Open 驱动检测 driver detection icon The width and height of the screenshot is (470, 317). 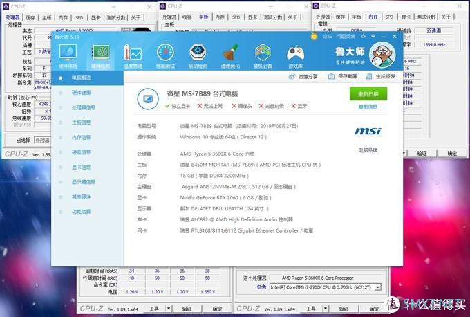click(198, 56)
